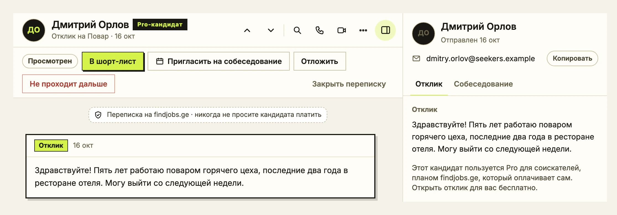Click the ДО avatar in side panel
Image resolution: width=617 pixels, height=215 pixels.
(423, 34)
